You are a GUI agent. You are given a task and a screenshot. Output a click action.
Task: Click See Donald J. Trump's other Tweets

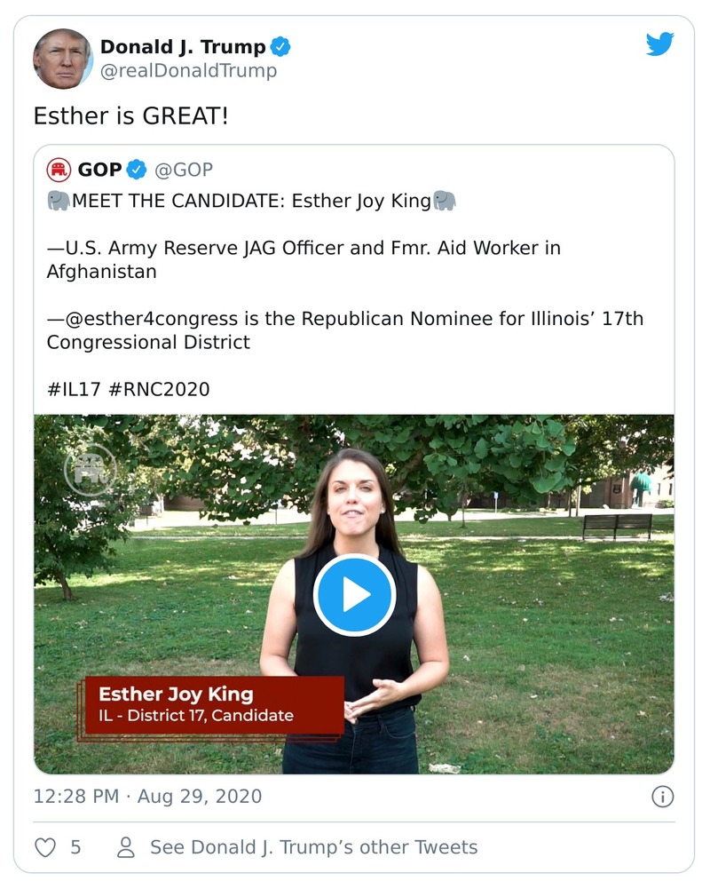coord(313,847)
